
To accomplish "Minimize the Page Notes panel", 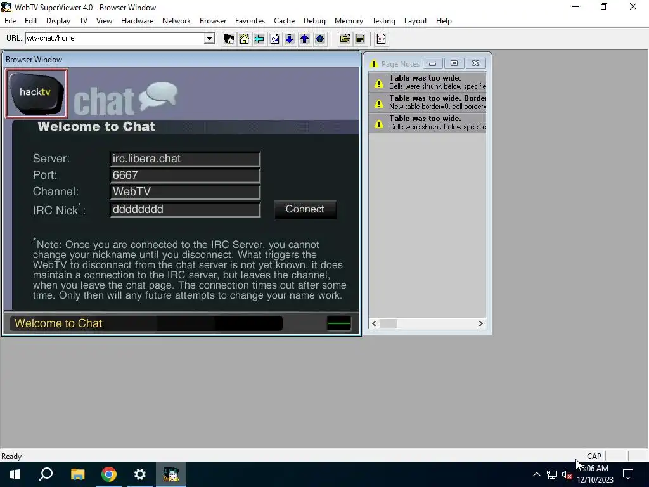I will [x=432, y=63].
